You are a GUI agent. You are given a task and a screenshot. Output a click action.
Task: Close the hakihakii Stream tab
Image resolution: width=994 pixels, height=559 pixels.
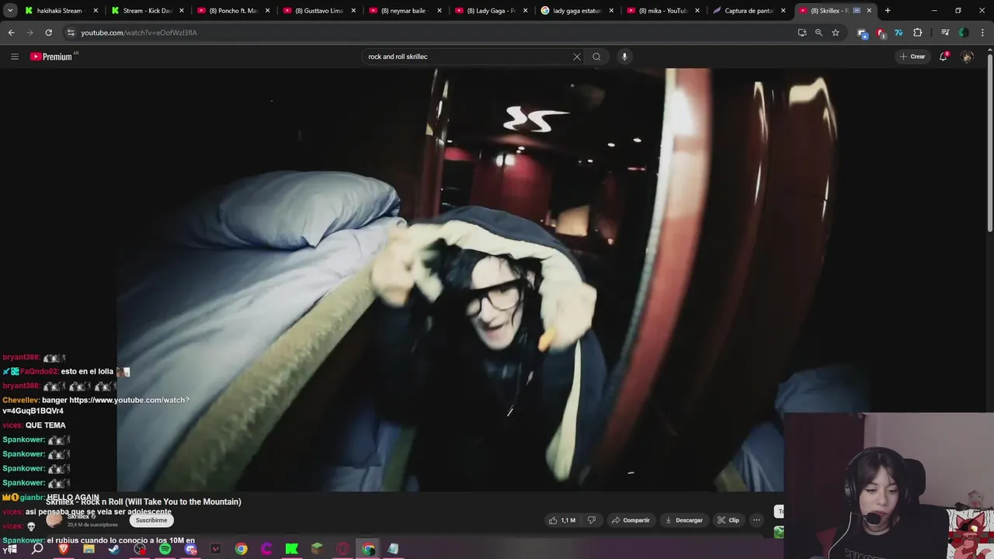[96, 11]
